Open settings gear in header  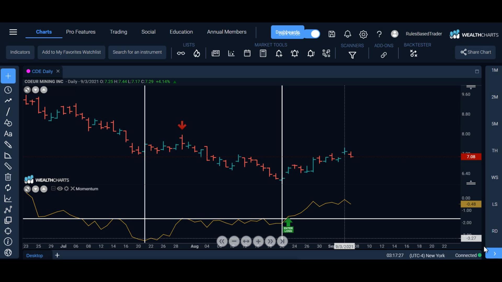[x=363, y=34]
